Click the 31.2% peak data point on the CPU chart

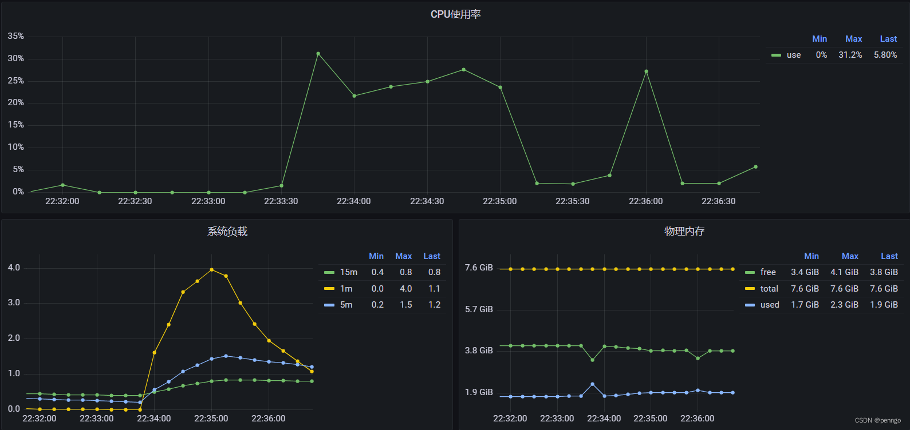pyautogui.click(x=318, y=54)
